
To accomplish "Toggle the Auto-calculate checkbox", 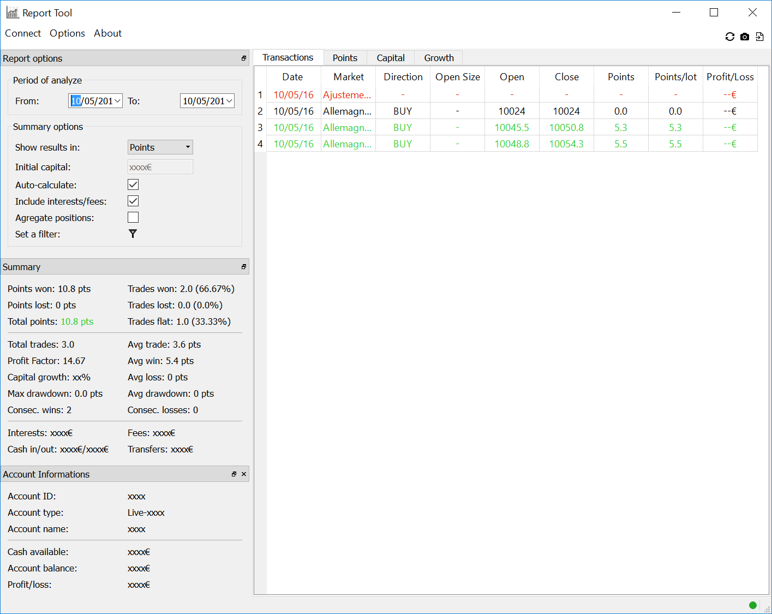I will (133, 184).
